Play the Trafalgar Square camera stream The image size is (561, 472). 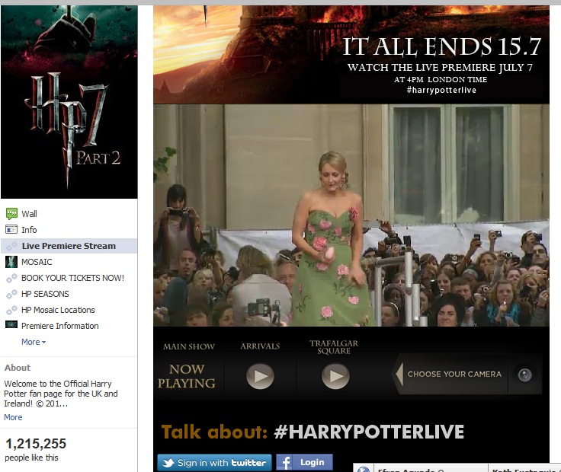[335, 376]
